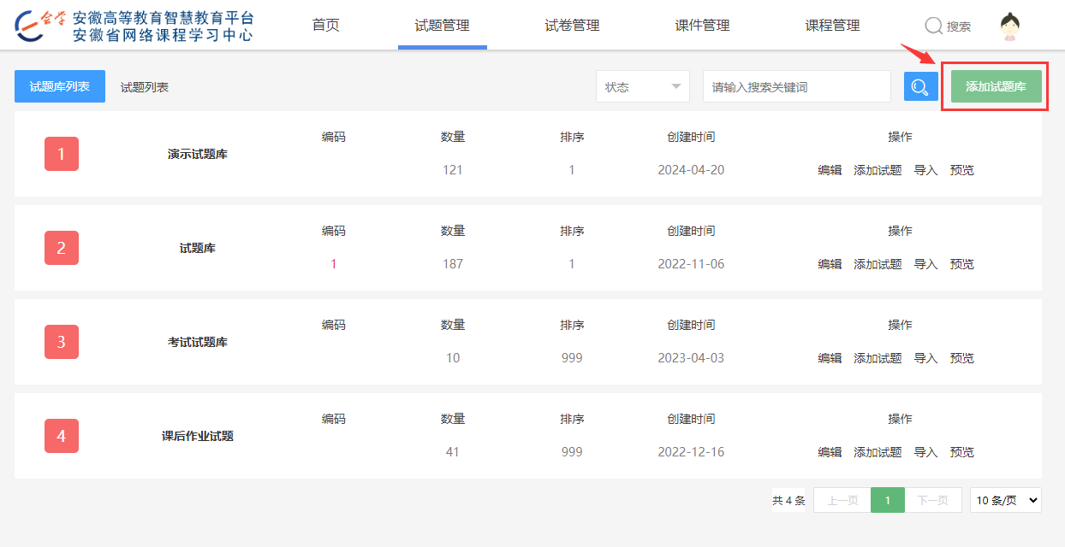1065x547 pixels.
Task: Click red number badge 3
Action: pos(62,342)
